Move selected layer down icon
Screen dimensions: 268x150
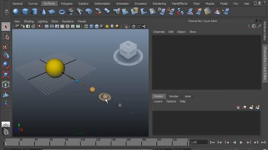point(244,107)
